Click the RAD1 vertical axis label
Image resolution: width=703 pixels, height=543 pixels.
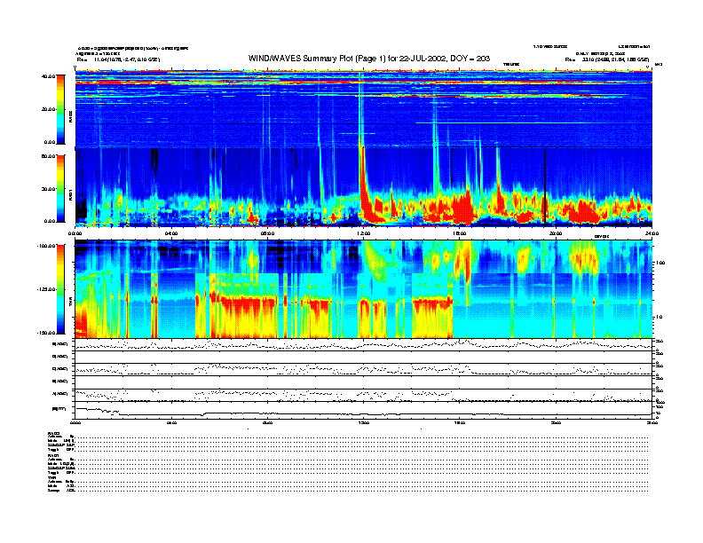[x=70, y=194]
